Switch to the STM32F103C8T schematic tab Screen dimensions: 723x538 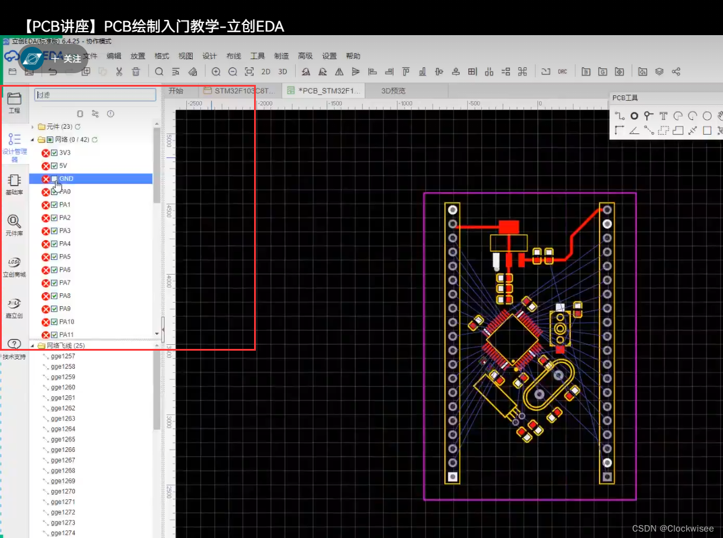tap(239, 91)
